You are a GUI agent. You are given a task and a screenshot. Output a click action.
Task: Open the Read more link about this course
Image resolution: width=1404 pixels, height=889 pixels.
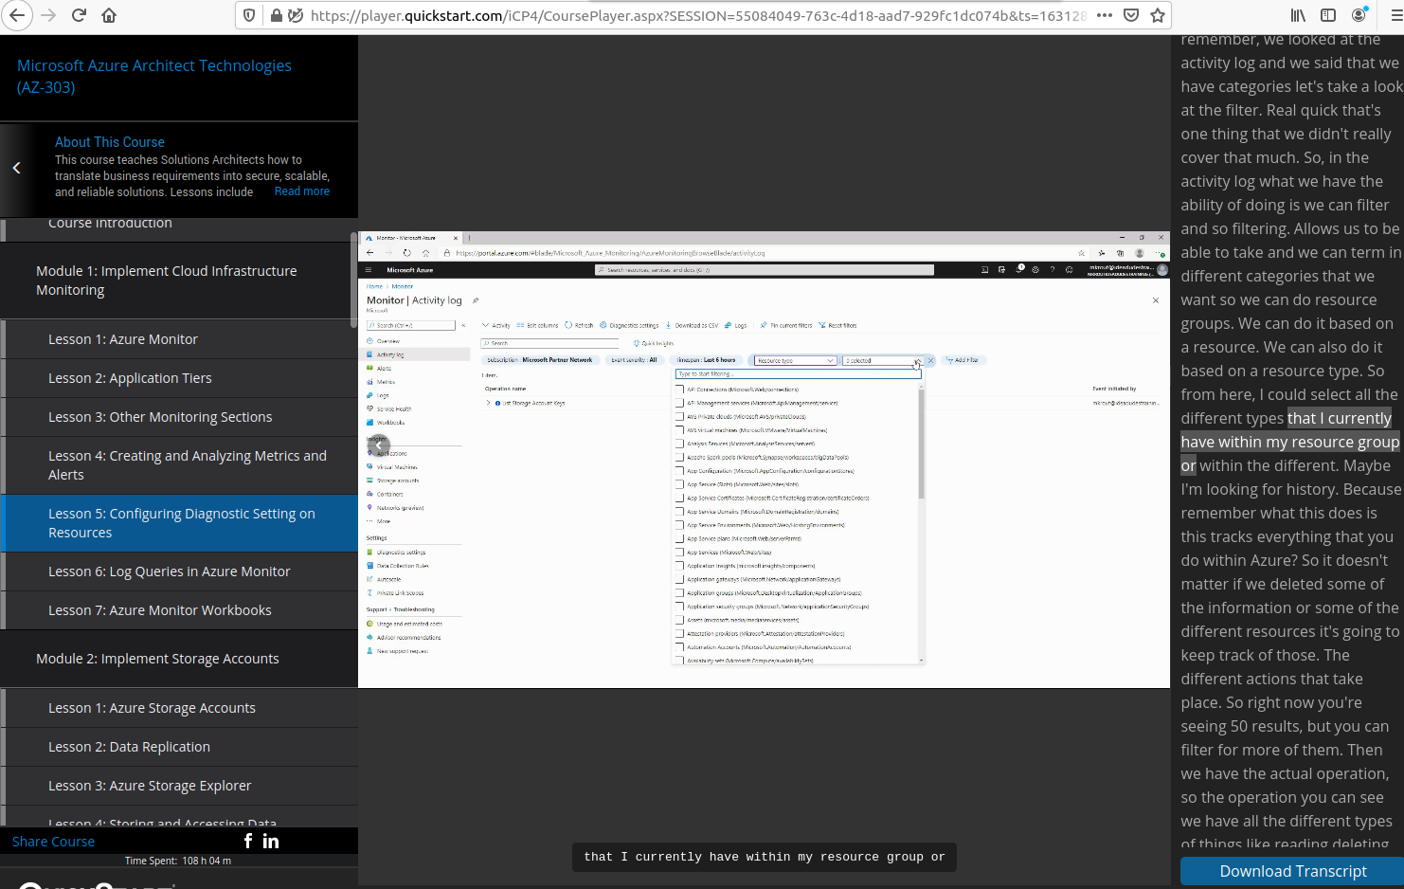click(301, 190)
